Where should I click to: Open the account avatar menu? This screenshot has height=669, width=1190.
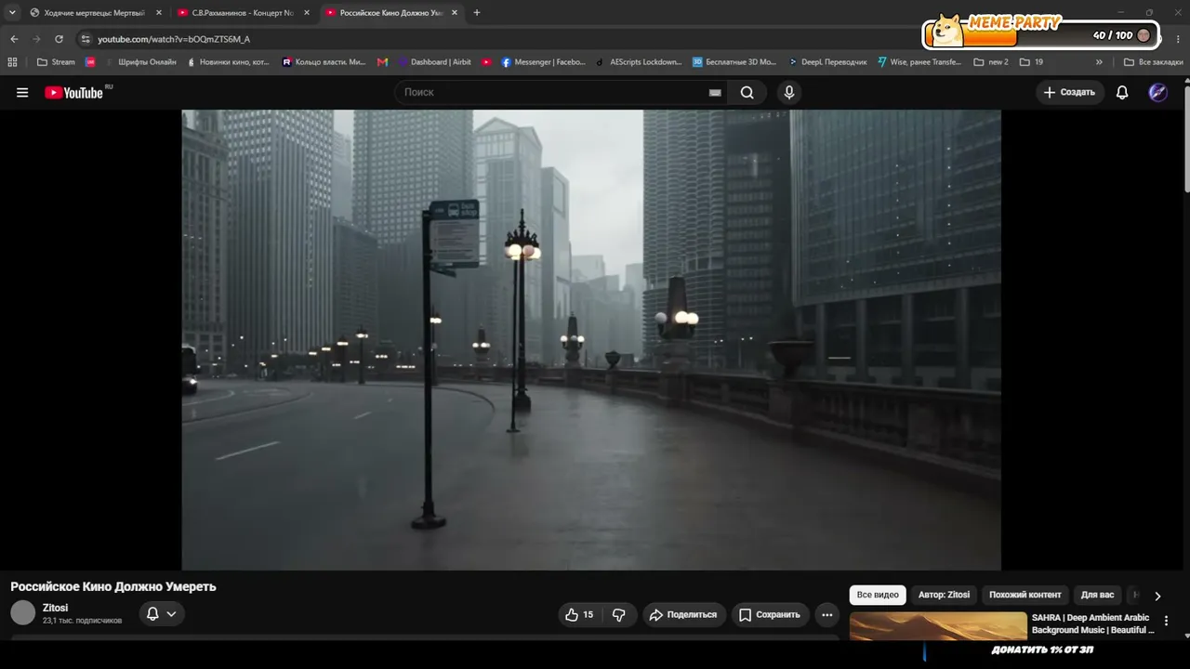(x=1157, y=92)
